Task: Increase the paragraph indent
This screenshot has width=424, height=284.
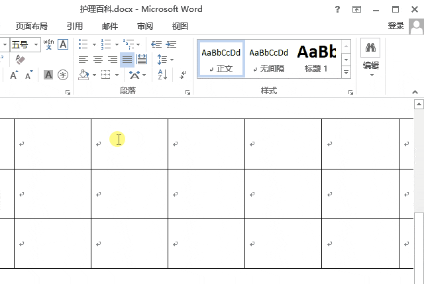Action: [x=171, y=44]
